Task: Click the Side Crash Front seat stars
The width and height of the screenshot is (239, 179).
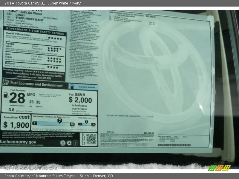Action: pos(54,58)
